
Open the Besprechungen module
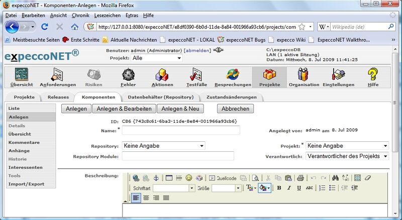pos(233,78)
